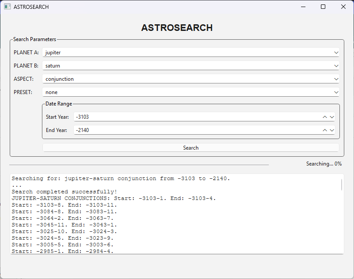Image resolution: width=354 pixels, height=279 pixels.
Task: Decrease Start Year with the down arrow
Action: (x=331, y=117)
